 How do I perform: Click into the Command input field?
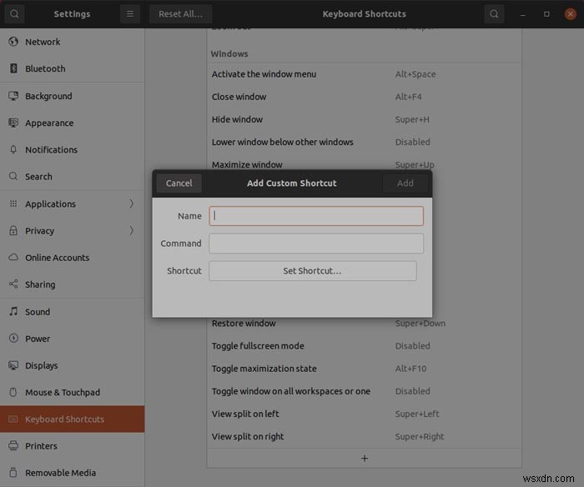(x=316, y=243)
